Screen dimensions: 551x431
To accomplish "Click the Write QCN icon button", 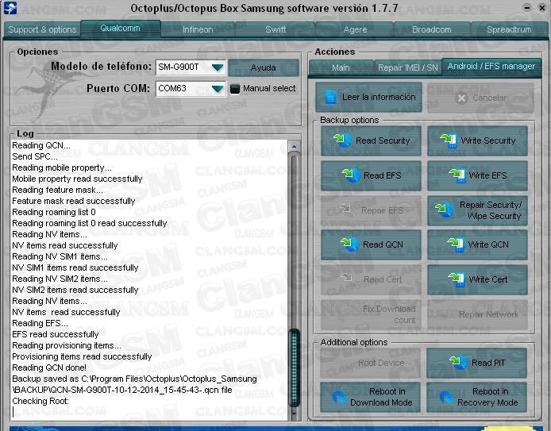I will click(x=477, y=245).
